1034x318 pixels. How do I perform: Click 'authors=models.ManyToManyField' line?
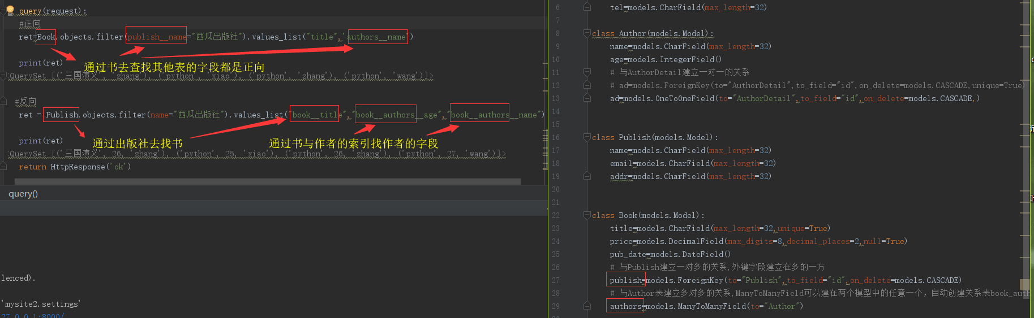[706, 306]
